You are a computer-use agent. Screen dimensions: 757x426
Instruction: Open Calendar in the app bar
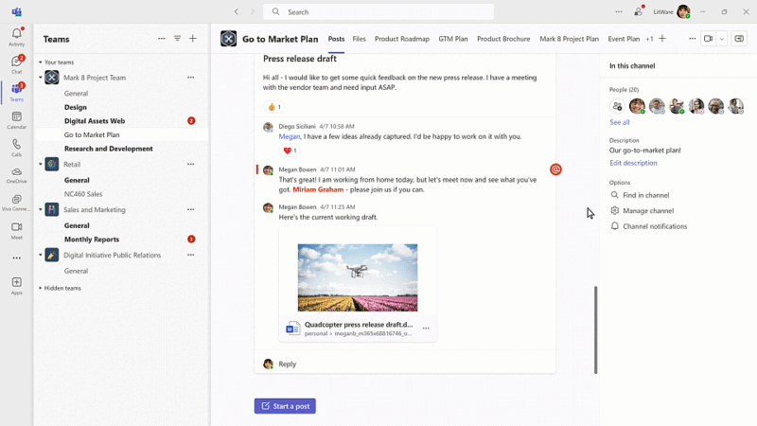pyautogui.click(x=16, y=120)
